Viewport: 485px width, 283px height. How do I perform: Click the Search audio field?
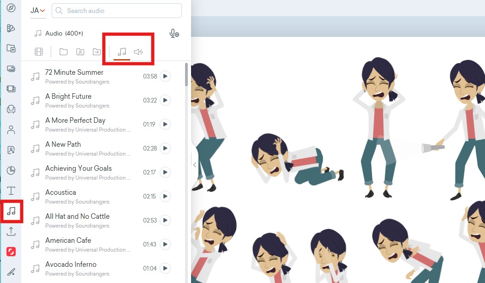(117, 11)
